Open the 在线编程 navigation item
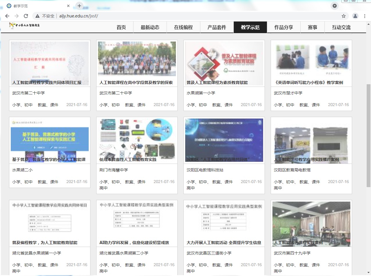 [x=183, y=27]
